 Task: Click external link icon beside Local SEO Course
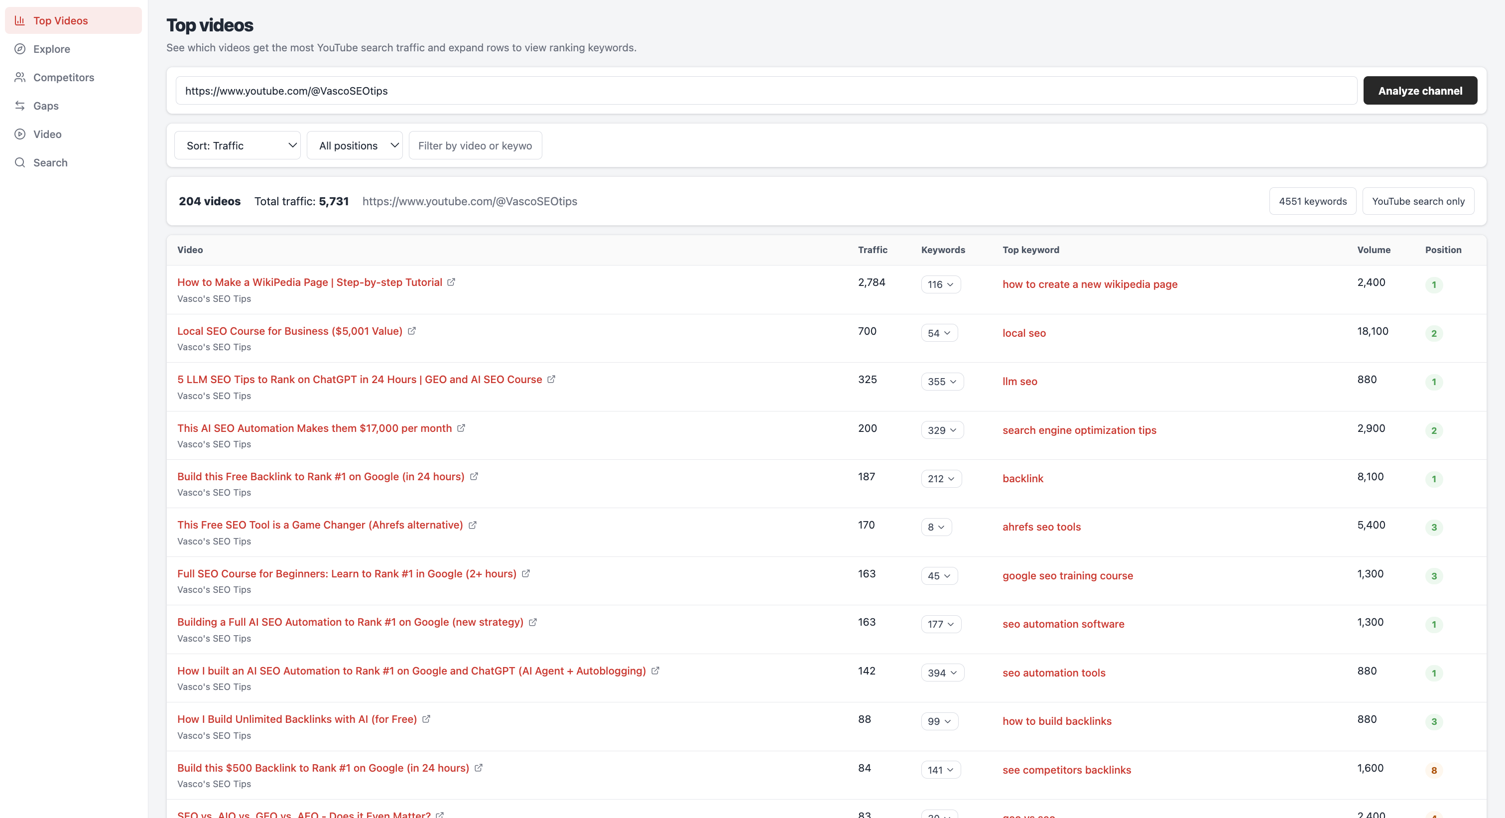point(412,331)
